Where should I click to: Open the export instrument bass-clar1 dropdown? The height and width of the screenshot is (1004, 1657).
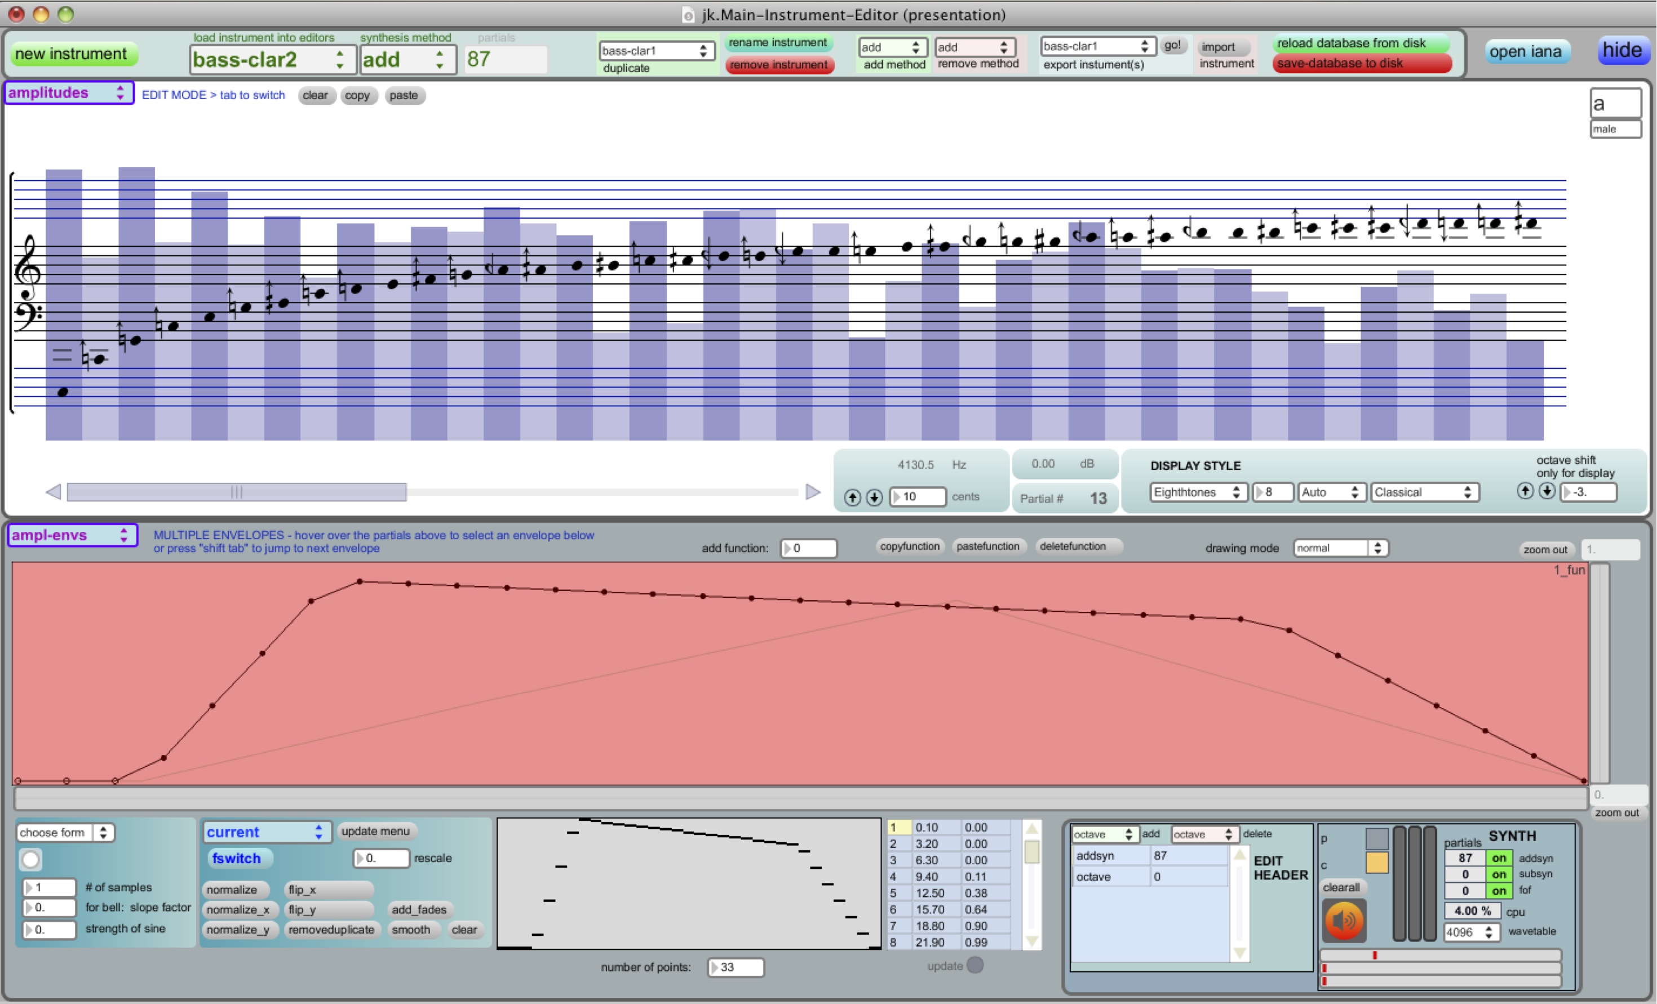pos(1097,46)
